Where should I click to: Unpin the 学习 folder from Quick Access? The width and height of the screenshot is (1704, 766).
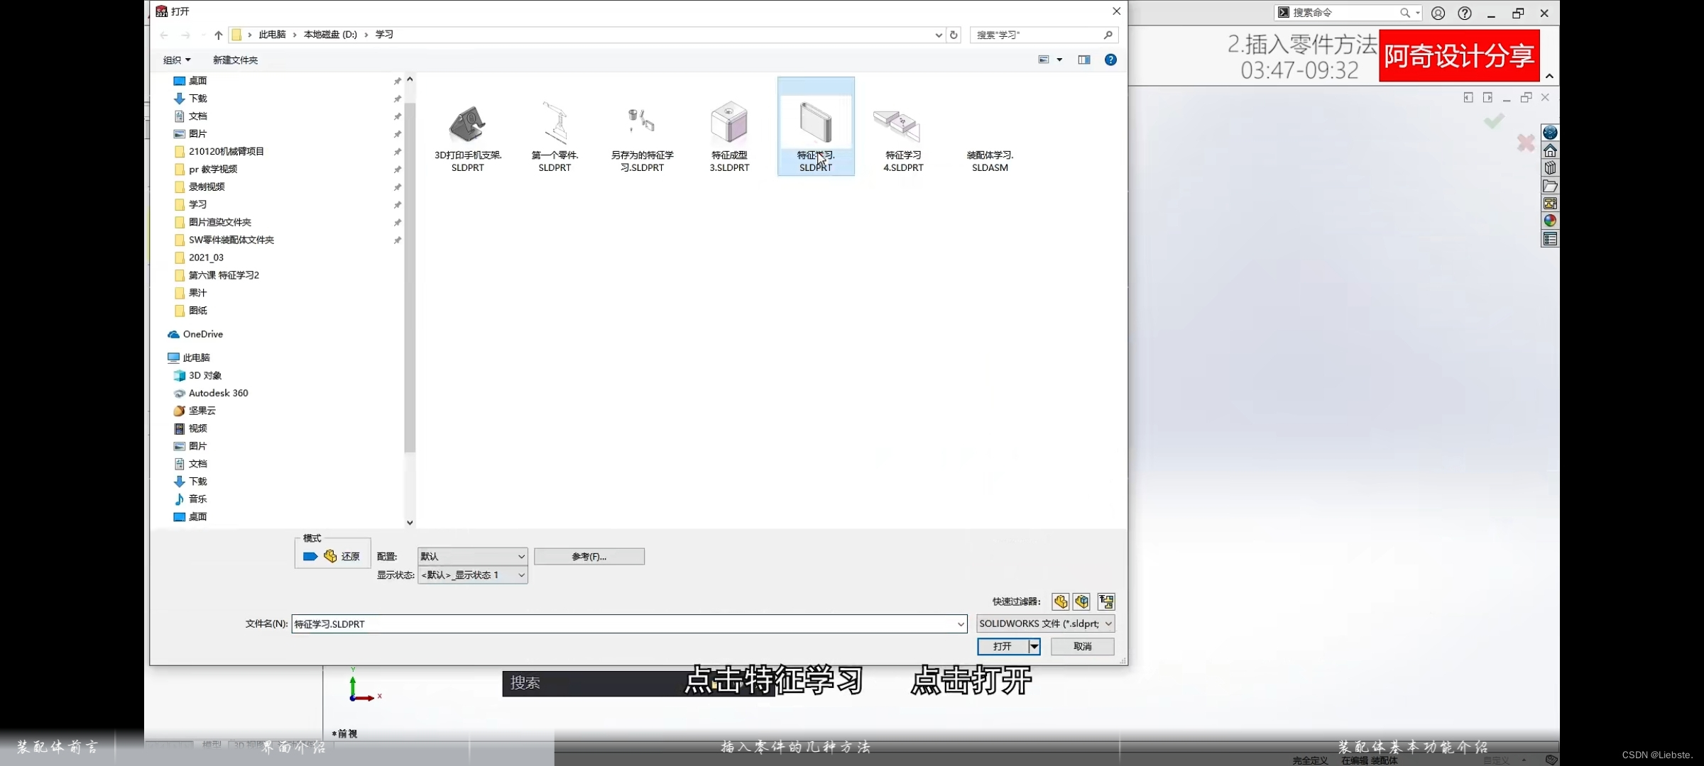pos(397,204)
